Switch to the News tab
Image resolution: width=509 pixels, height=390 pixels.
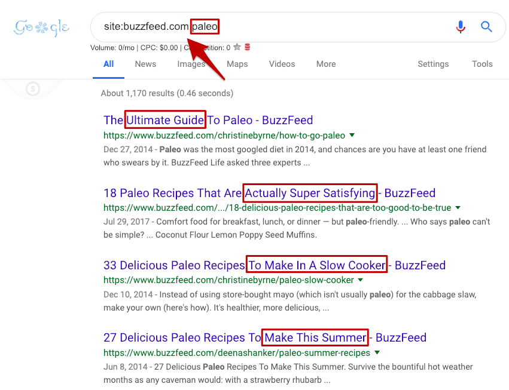click(145, 64)
